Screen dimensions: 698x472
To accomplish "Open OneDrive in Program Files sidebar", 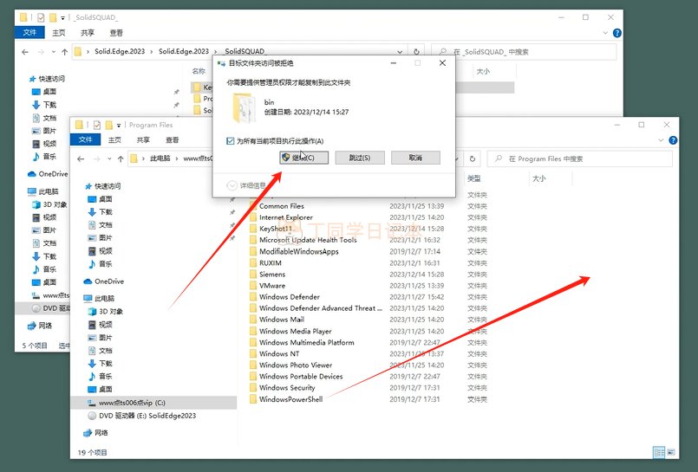I will coord(109,281).
